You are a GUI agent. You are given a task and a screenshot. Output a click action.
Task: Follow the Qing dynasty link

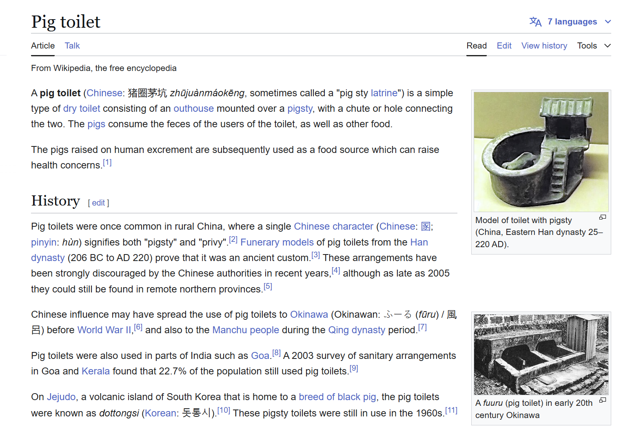pyautogui.click(x=357, y=330)
